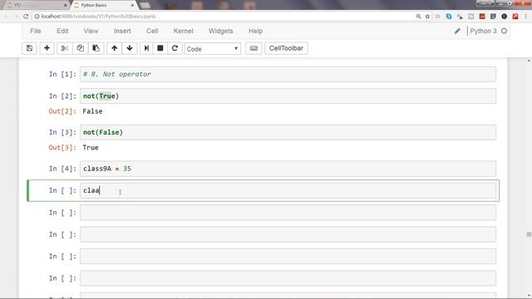Screen dimensions: 532x299
Task: Paste cells below icon
Action: point(96,48)
